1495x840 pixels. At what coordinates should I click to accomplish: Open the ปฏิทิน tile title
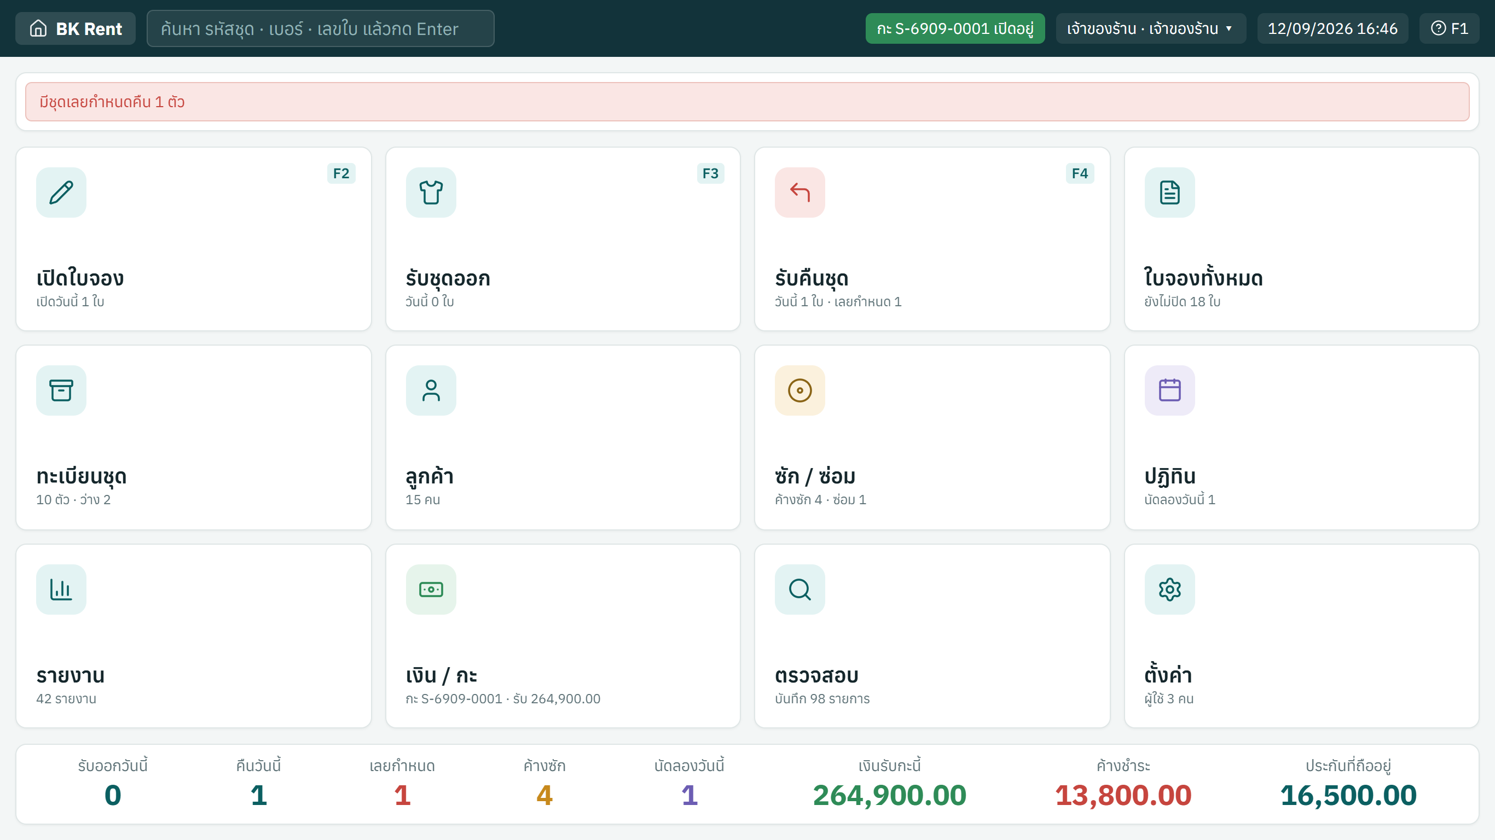pyautogui.click(x=1170, y=476)
